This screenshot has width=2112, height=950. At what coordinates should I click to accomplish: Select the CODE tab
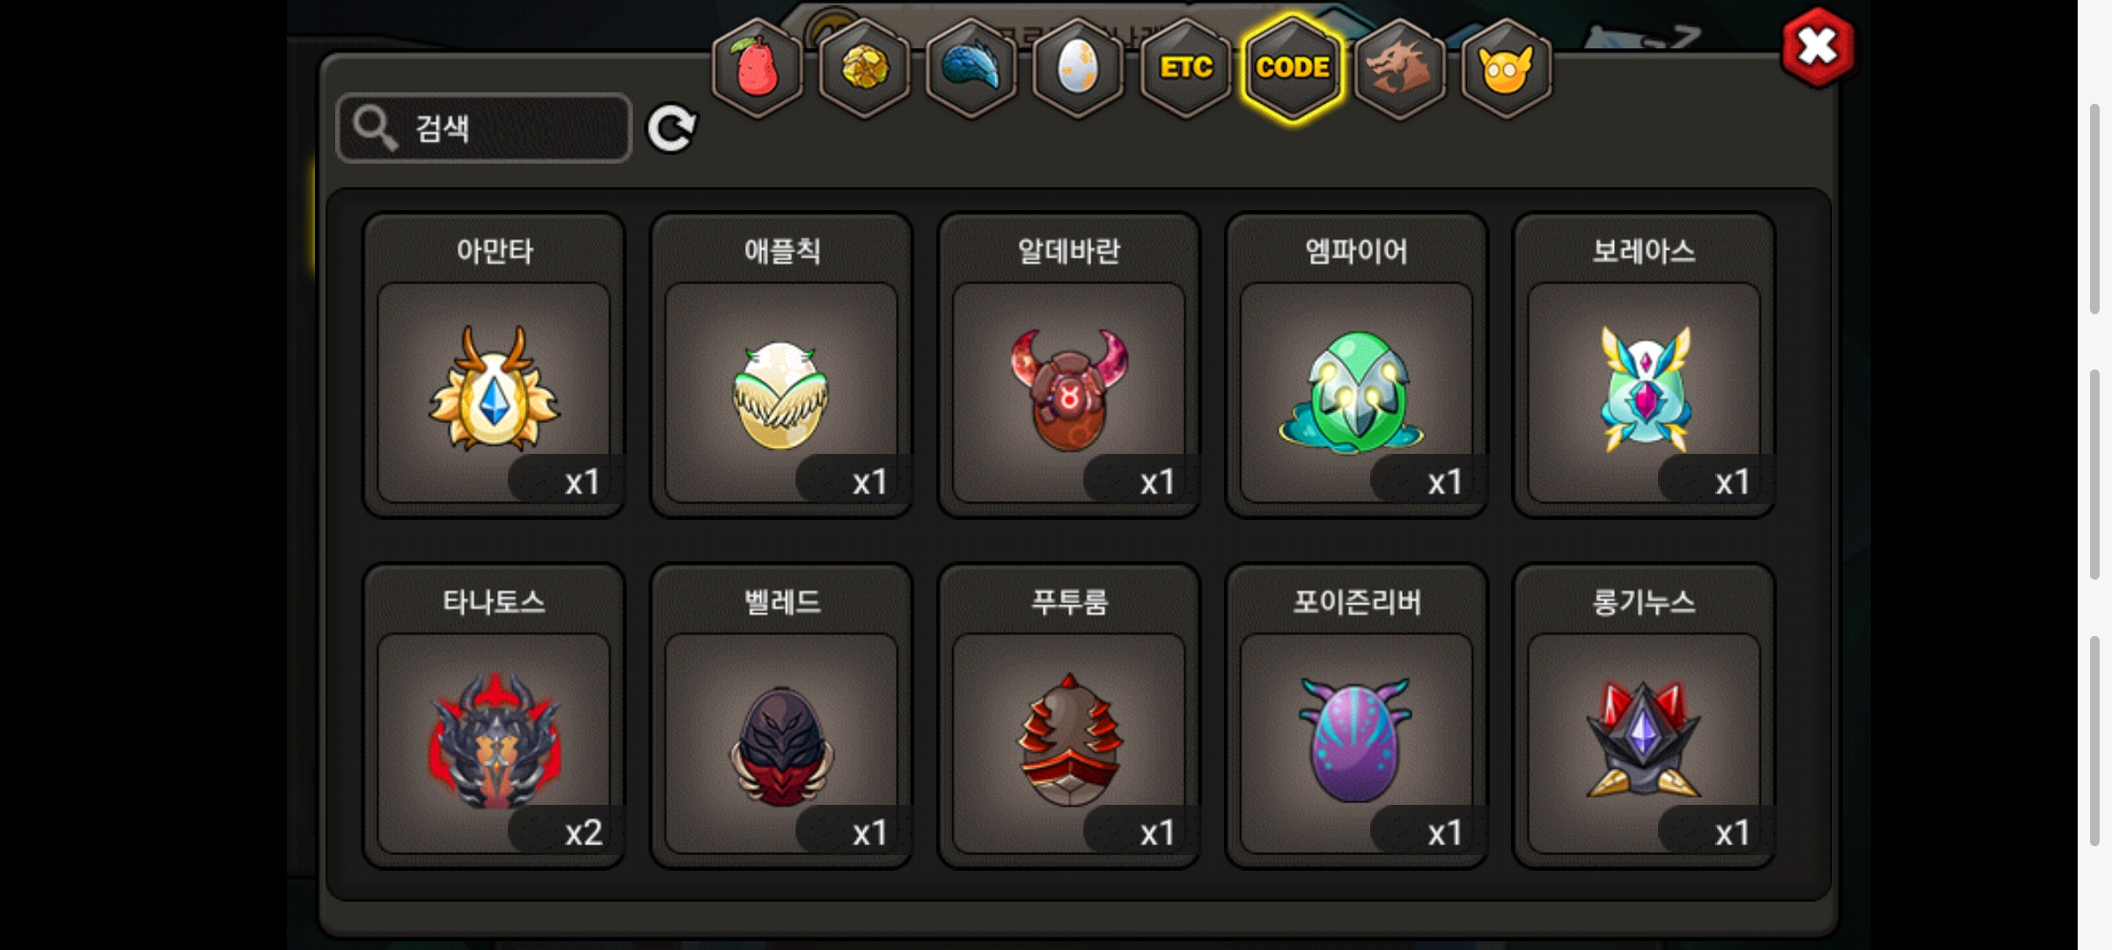[1293, 68]
